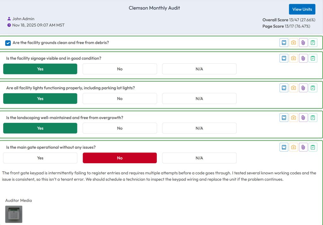The image size is (323, 225).
Task: Click the camera icon for signage question
Action: point(294,58)
